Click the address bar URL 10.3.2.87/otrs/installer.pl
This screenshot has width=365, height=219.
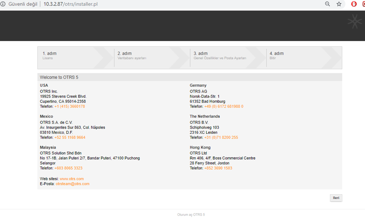click(x=70, y=4)
